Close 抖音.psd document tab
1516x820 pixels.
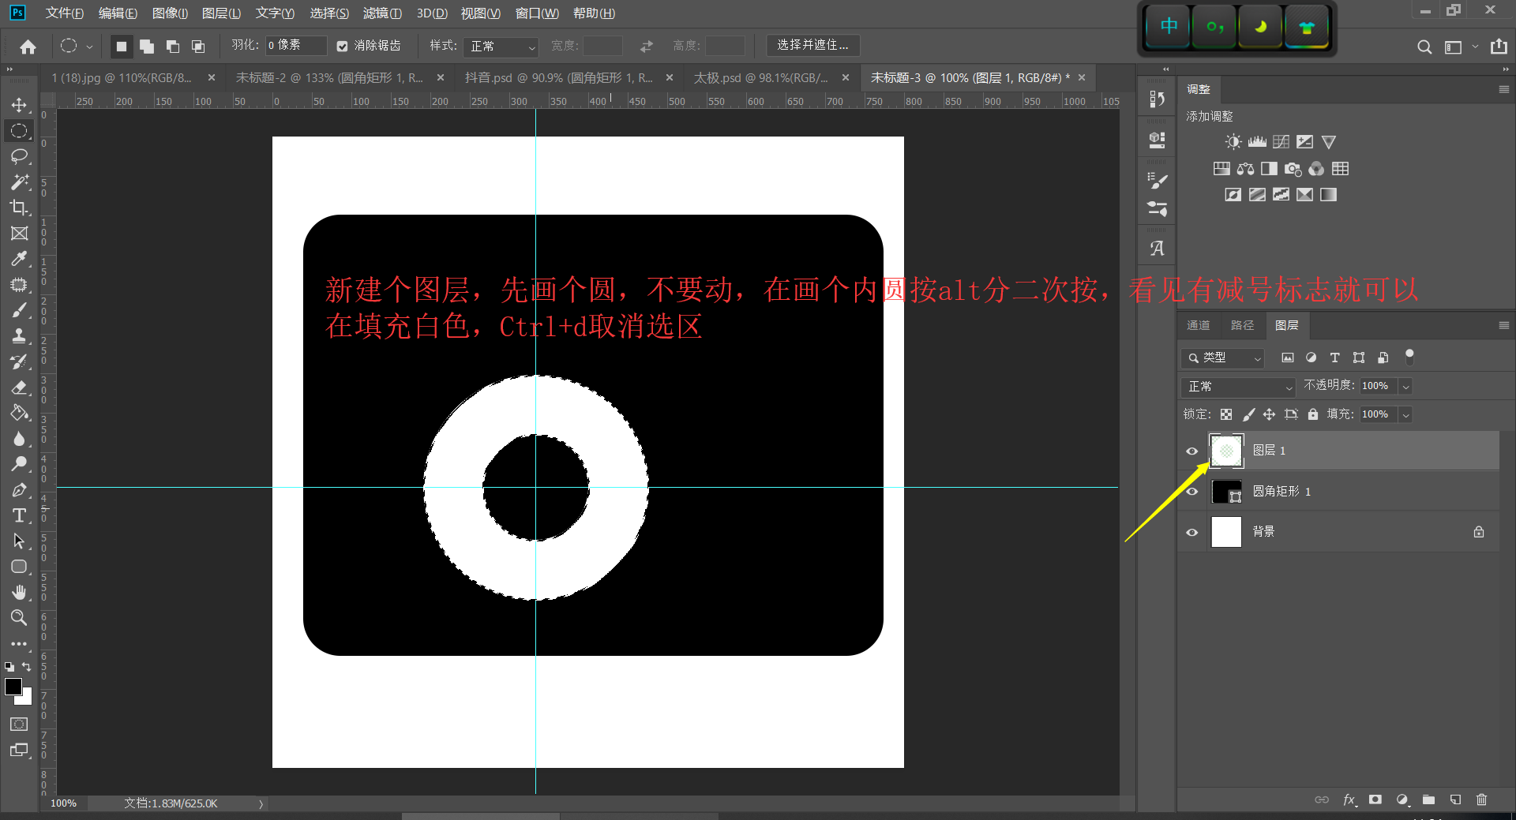pos(670,77)
